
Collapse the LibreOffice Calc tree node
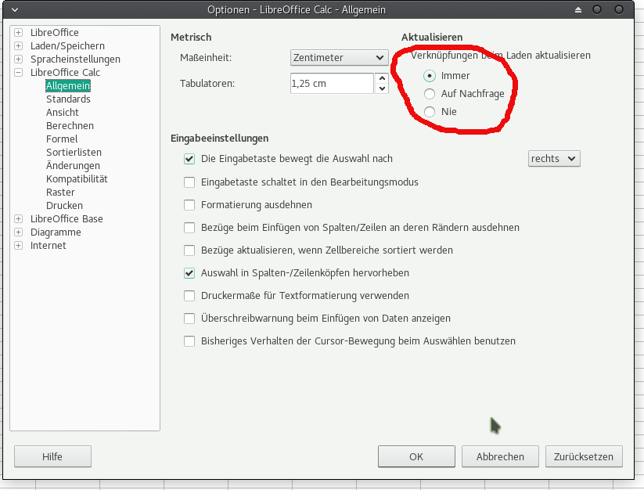pos(19,72)
